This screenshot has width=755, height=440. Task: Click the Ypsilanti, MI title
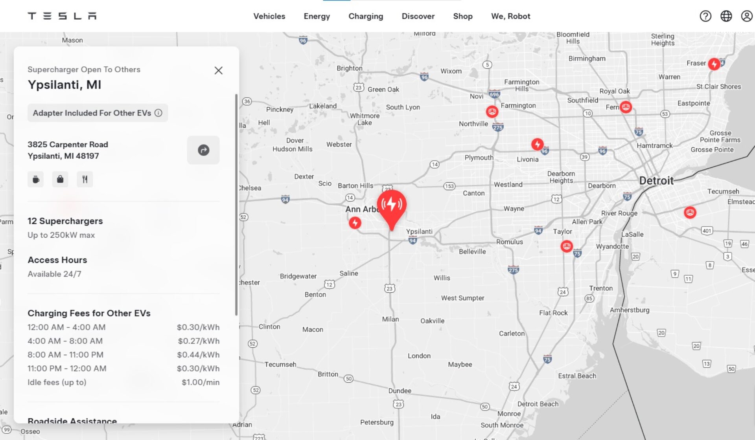pyautogui.click(x=64, y=85)
